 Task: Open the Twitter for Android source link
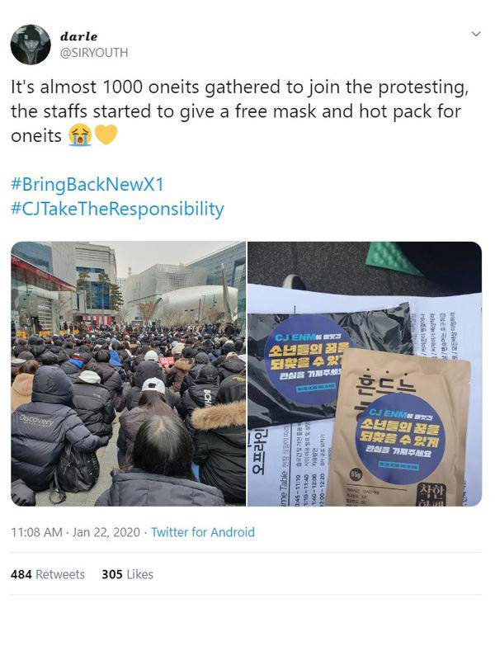point(203,532)
